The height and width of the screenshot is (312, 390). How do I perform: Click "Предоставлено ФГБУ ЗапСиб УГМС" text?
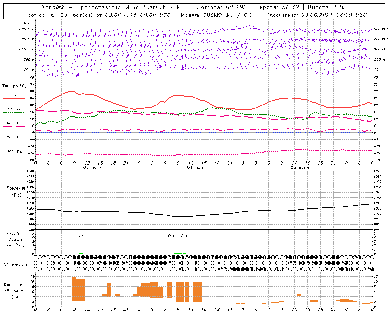pos(132,7)
